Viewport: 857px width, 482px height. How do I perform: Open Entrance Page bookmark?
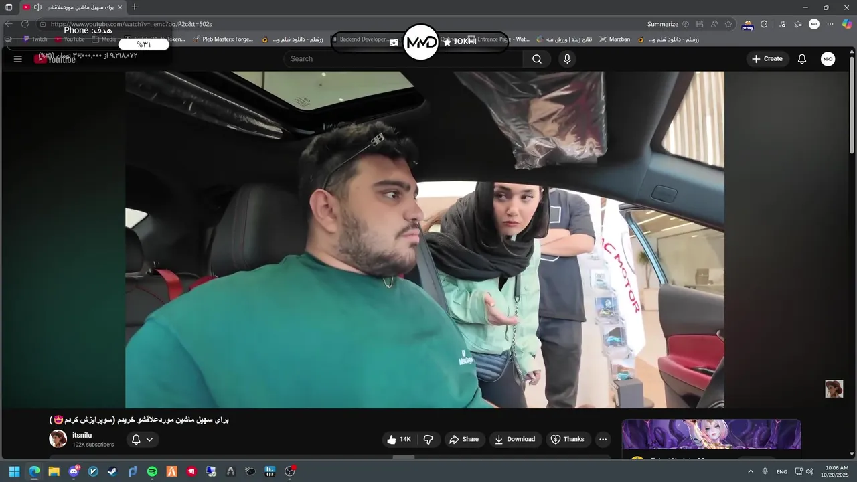click(x=498, y=39)
